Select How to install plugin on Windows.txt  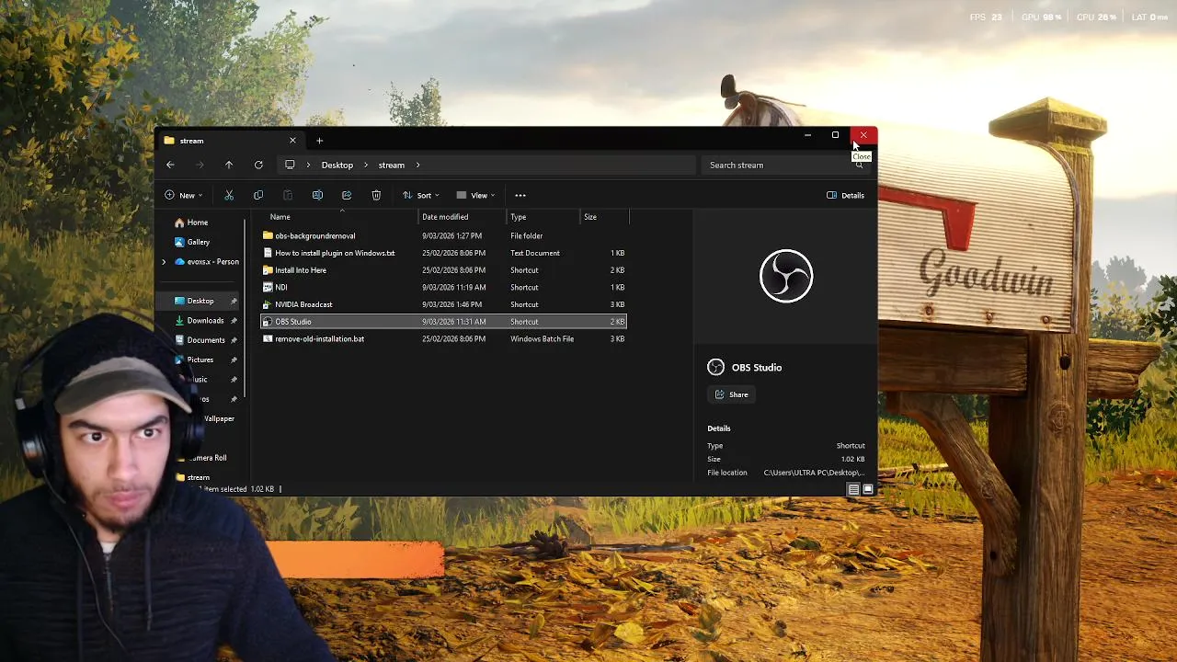point(335,253)
